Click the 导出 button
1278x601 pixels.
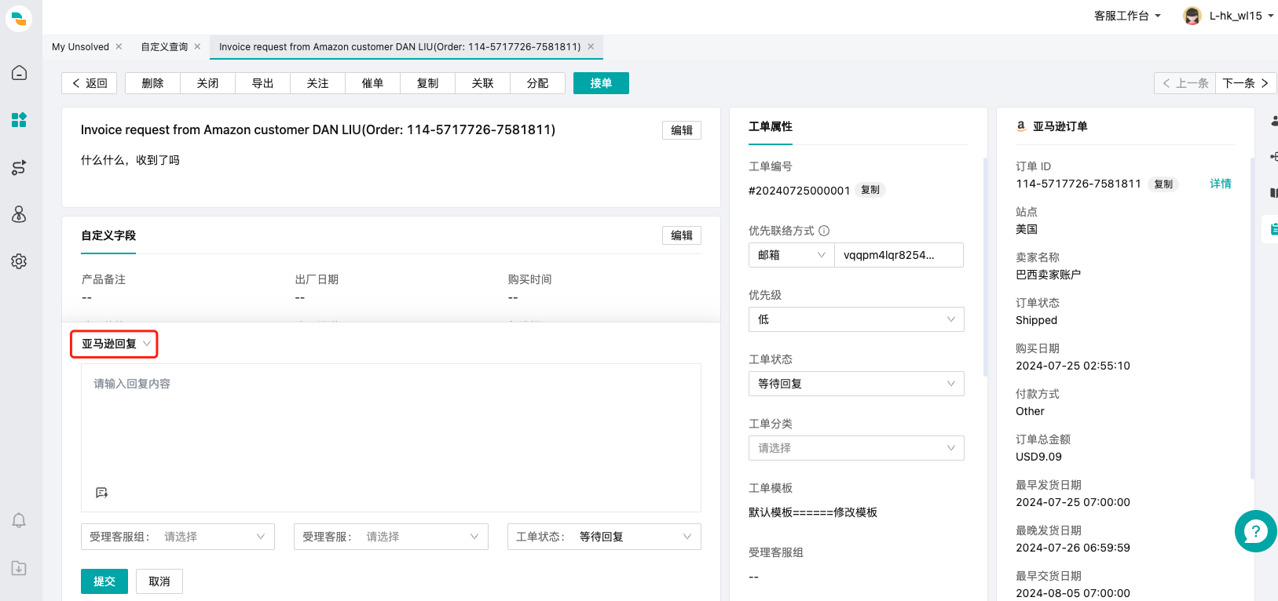[262, 83]
